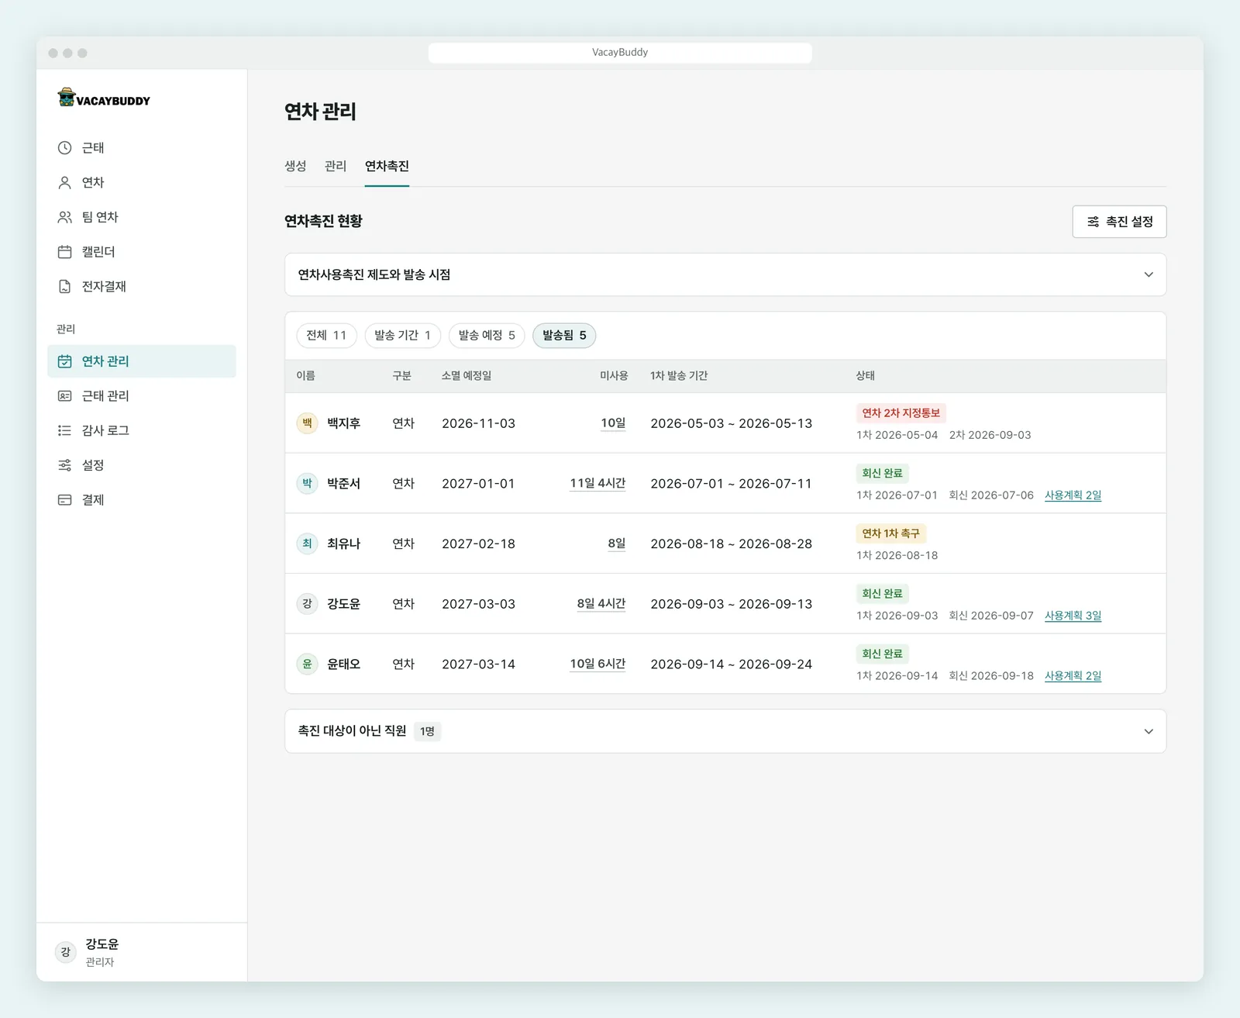Viewport: 1240px width, 1018px height.
Task: Open 감사 로그 list icon
Action: point(65,430)
